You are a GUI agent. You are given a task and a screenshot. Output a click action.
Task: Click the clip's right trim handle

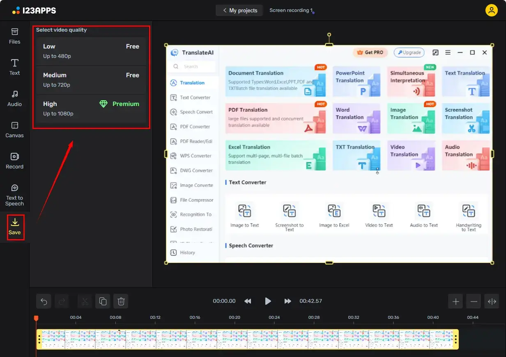(455, 339)
